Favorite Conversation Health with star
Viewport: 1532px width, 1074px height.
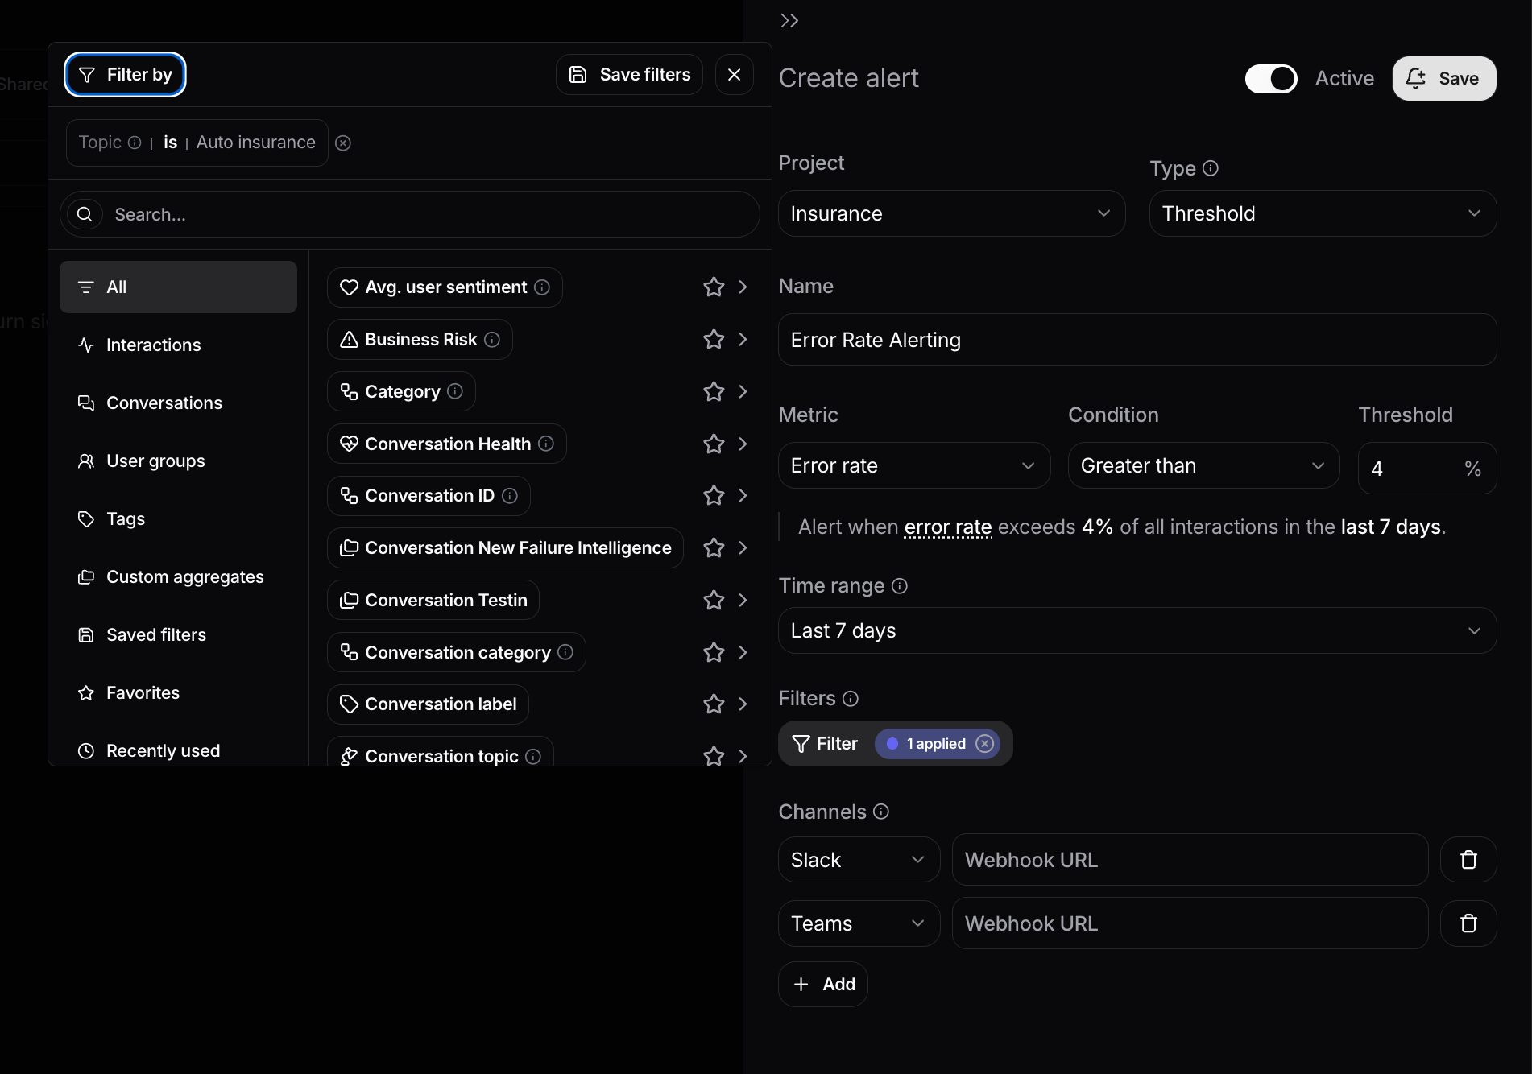(714, 444)
